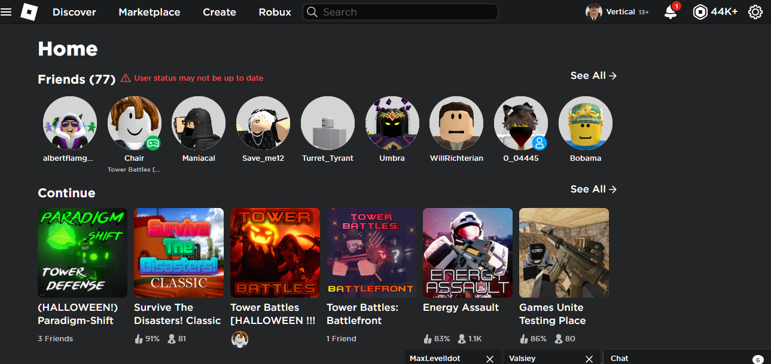Click See All for the Continue section
Screen dimensions: 771x364
click(x=592, y=189)
